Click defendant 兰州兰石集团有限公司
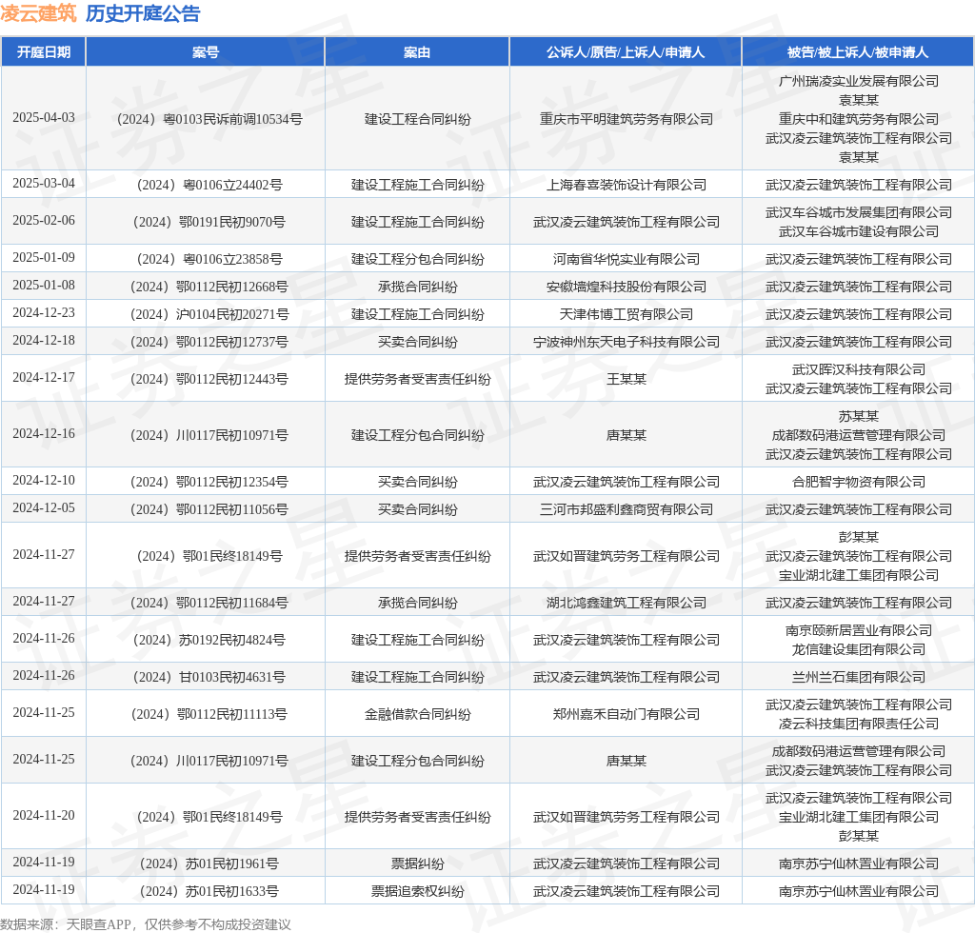The image size is (975, 933). coord(859,677)
